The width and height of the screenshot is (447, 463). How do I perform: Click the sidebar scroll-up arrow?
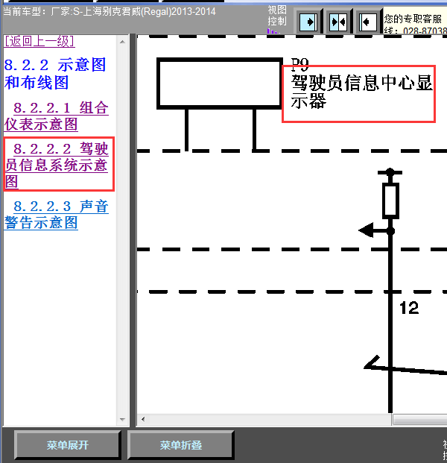[x=122, y=42]
